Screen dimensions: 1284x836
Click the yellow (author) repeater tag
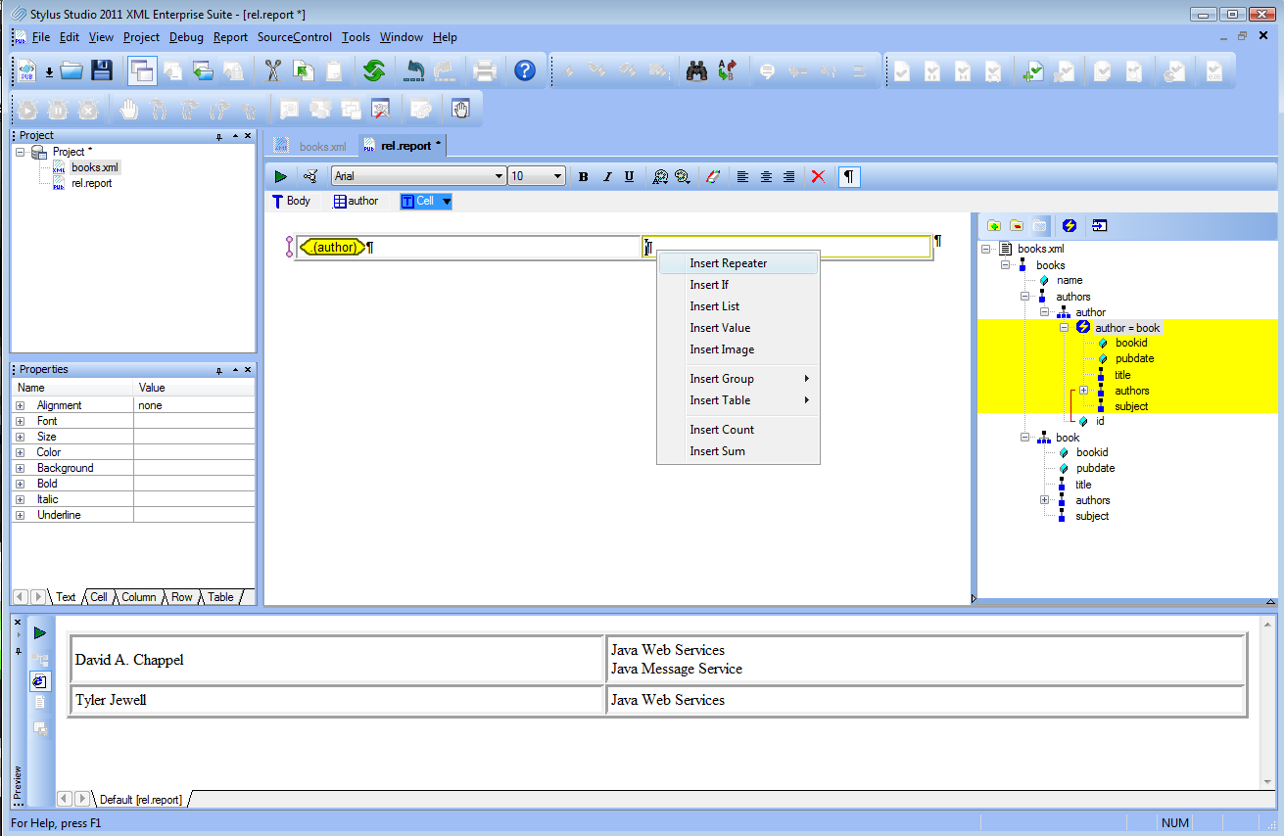coord(334,248)
